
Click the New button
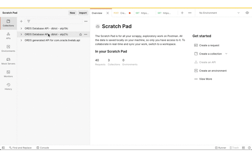[72, 13]
